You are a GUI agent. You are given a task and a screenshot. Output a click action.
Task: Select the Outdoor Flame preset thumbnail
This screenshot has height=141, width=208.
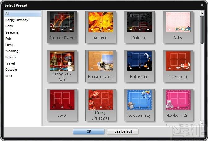[62, 27]
